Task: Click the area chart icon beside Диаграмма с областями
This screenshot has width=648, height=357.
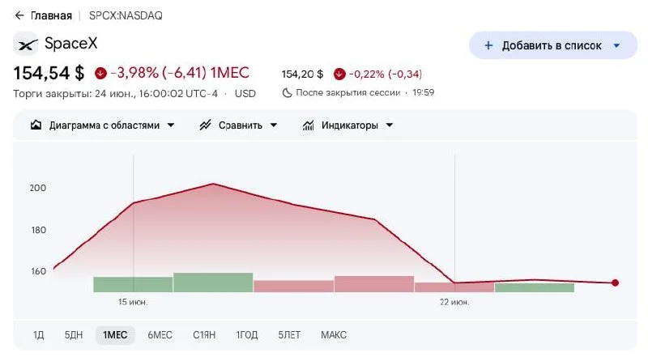Action: click(x=36, y=125)
